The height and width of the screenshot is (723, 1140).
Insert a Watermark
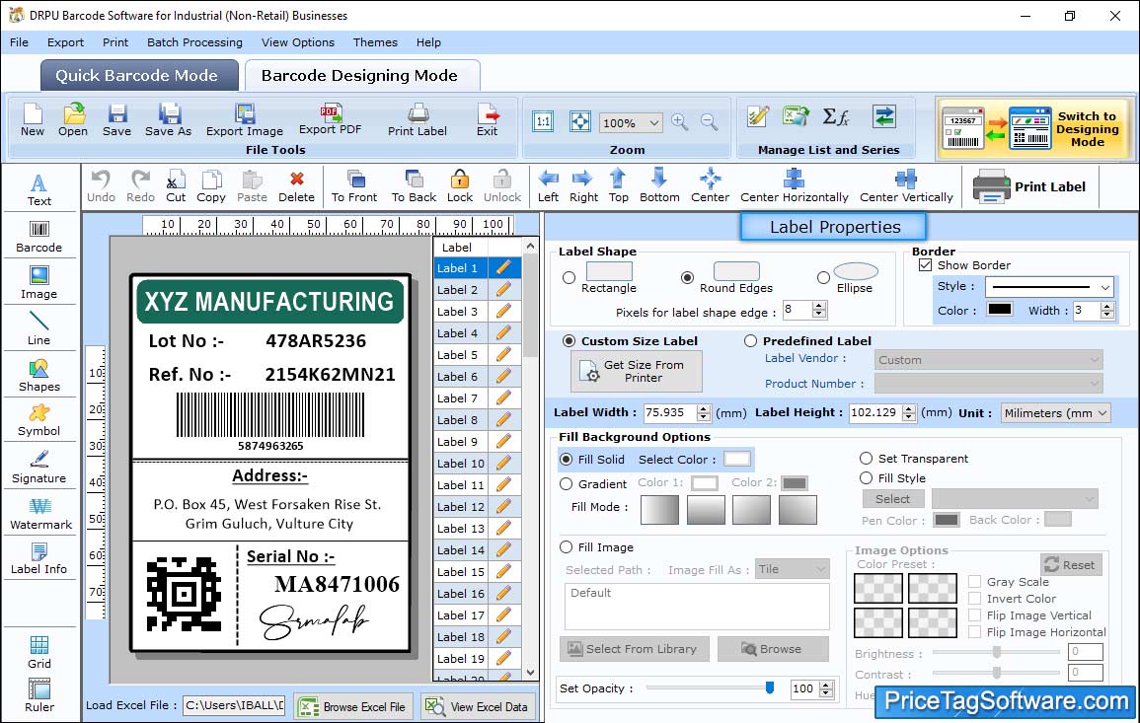[39, 514]
